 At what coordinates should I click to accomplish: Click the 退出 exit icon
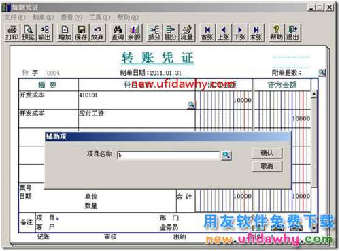292,33
